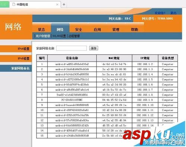Screen dimensions: 186x147
Task: Open 远程管理 submenu
Action: coord(74,36)
